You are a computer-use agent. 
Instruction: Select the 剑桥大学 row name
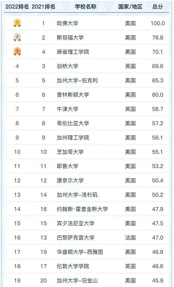pyautogui.click(x=67, y=66)
